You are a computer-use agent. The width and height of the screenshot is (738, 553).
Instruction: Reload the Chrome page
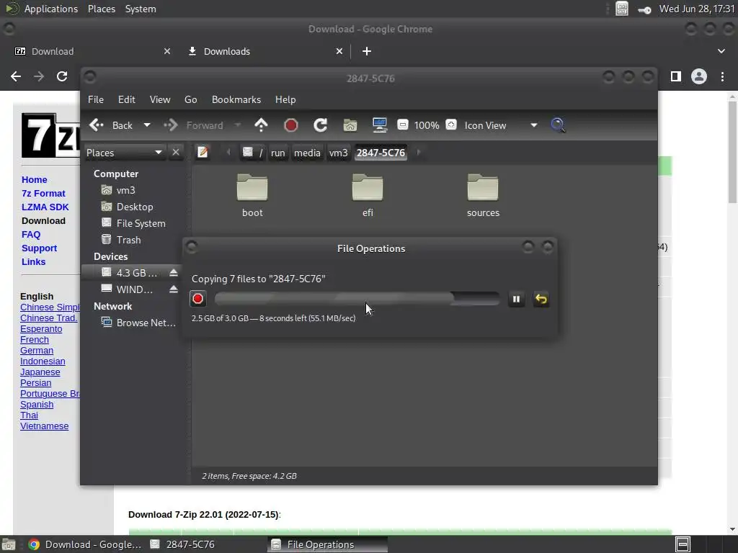click(x=62, y=76)
